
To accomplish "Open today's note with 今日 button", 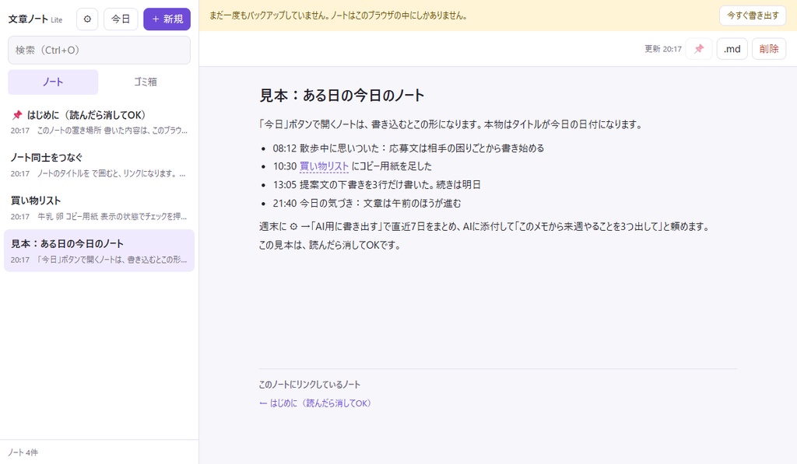I will [x=121, y=19].
